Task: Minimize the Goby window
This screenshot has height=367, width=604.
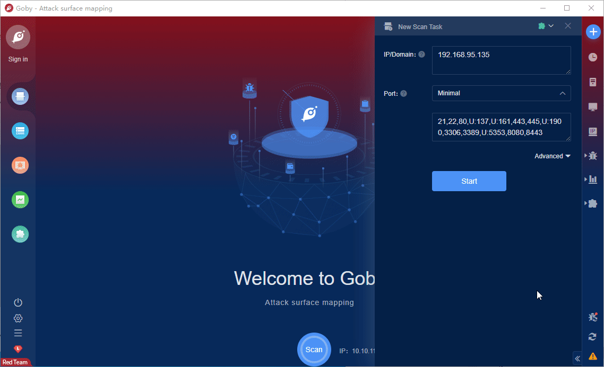Action: [x=543, y=8]
